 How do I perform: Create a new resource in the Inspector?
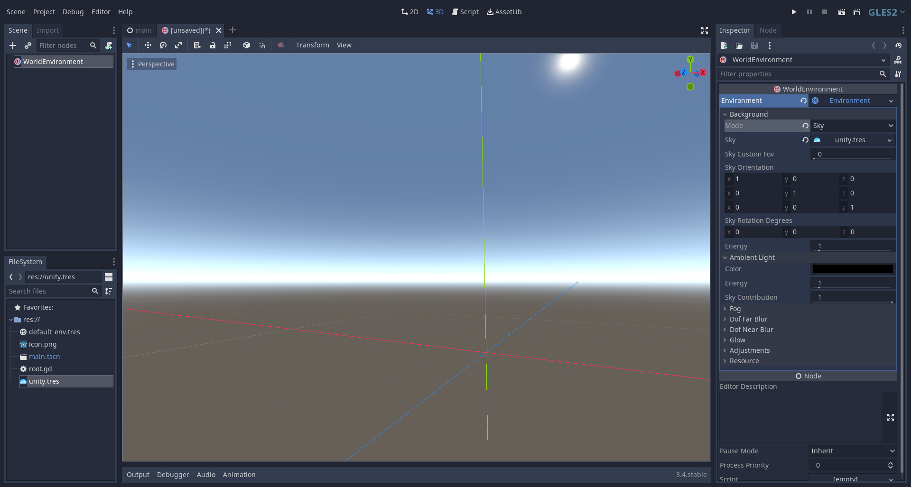point(725,46)
